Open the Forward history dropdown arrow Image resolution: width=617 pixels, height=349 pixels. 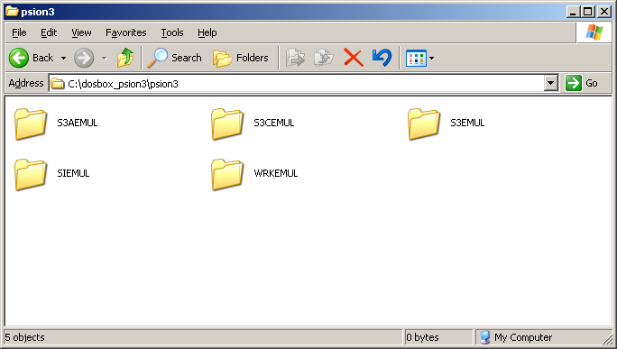(105, 59)
